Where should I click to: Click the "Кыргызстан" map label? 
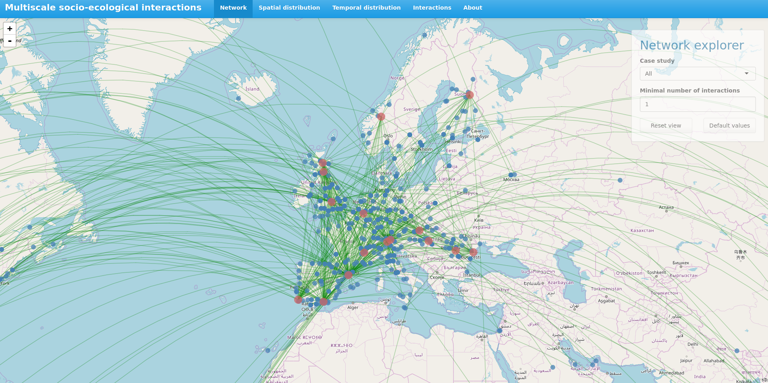coord(683,276)
